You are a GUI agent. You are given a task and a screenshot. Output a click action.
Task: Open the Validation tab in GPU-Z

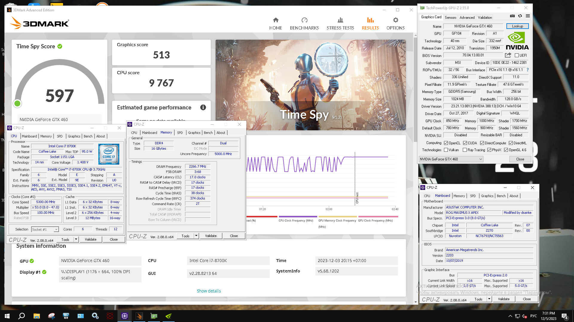(485, 18)
